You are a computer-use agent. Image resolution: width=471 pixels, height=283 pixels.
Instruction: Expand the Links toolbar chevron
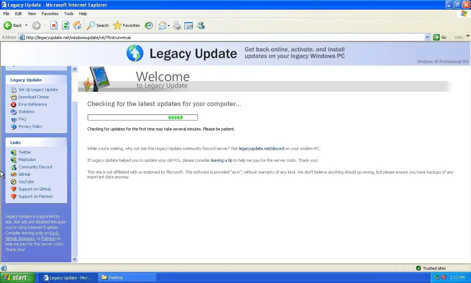tap(468, 36)
